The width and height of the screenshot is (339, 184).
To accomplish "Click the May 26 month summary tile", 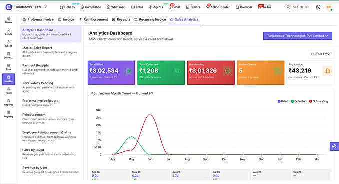I will 150,175.
